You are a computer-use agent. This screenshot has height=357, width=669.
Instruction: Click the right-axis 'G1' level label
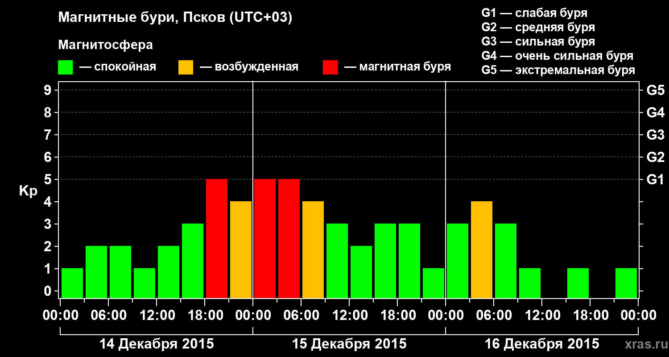pos(655,179)
